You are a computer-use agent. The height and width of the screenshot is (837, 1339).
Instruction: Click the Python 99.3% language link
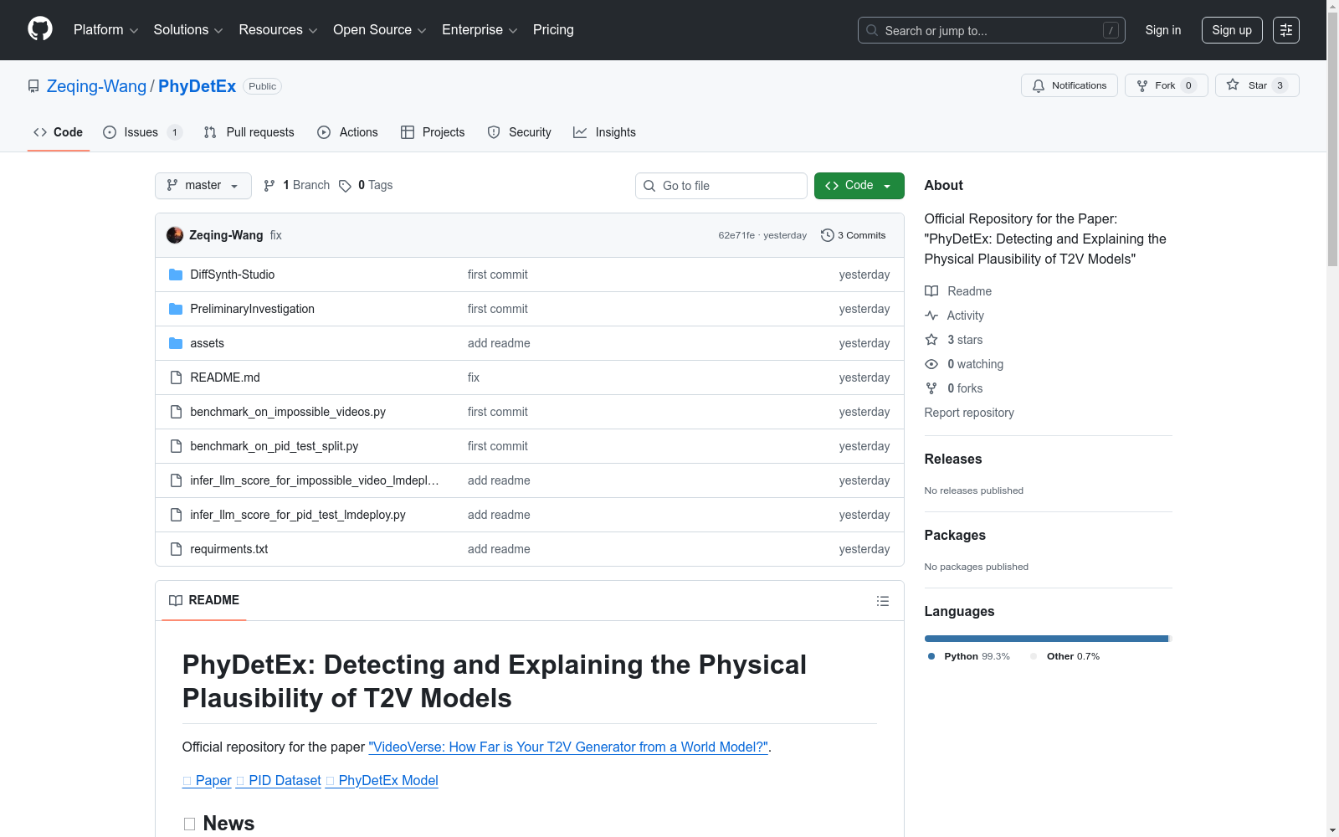pyautogui.click(x=969, y=656)
